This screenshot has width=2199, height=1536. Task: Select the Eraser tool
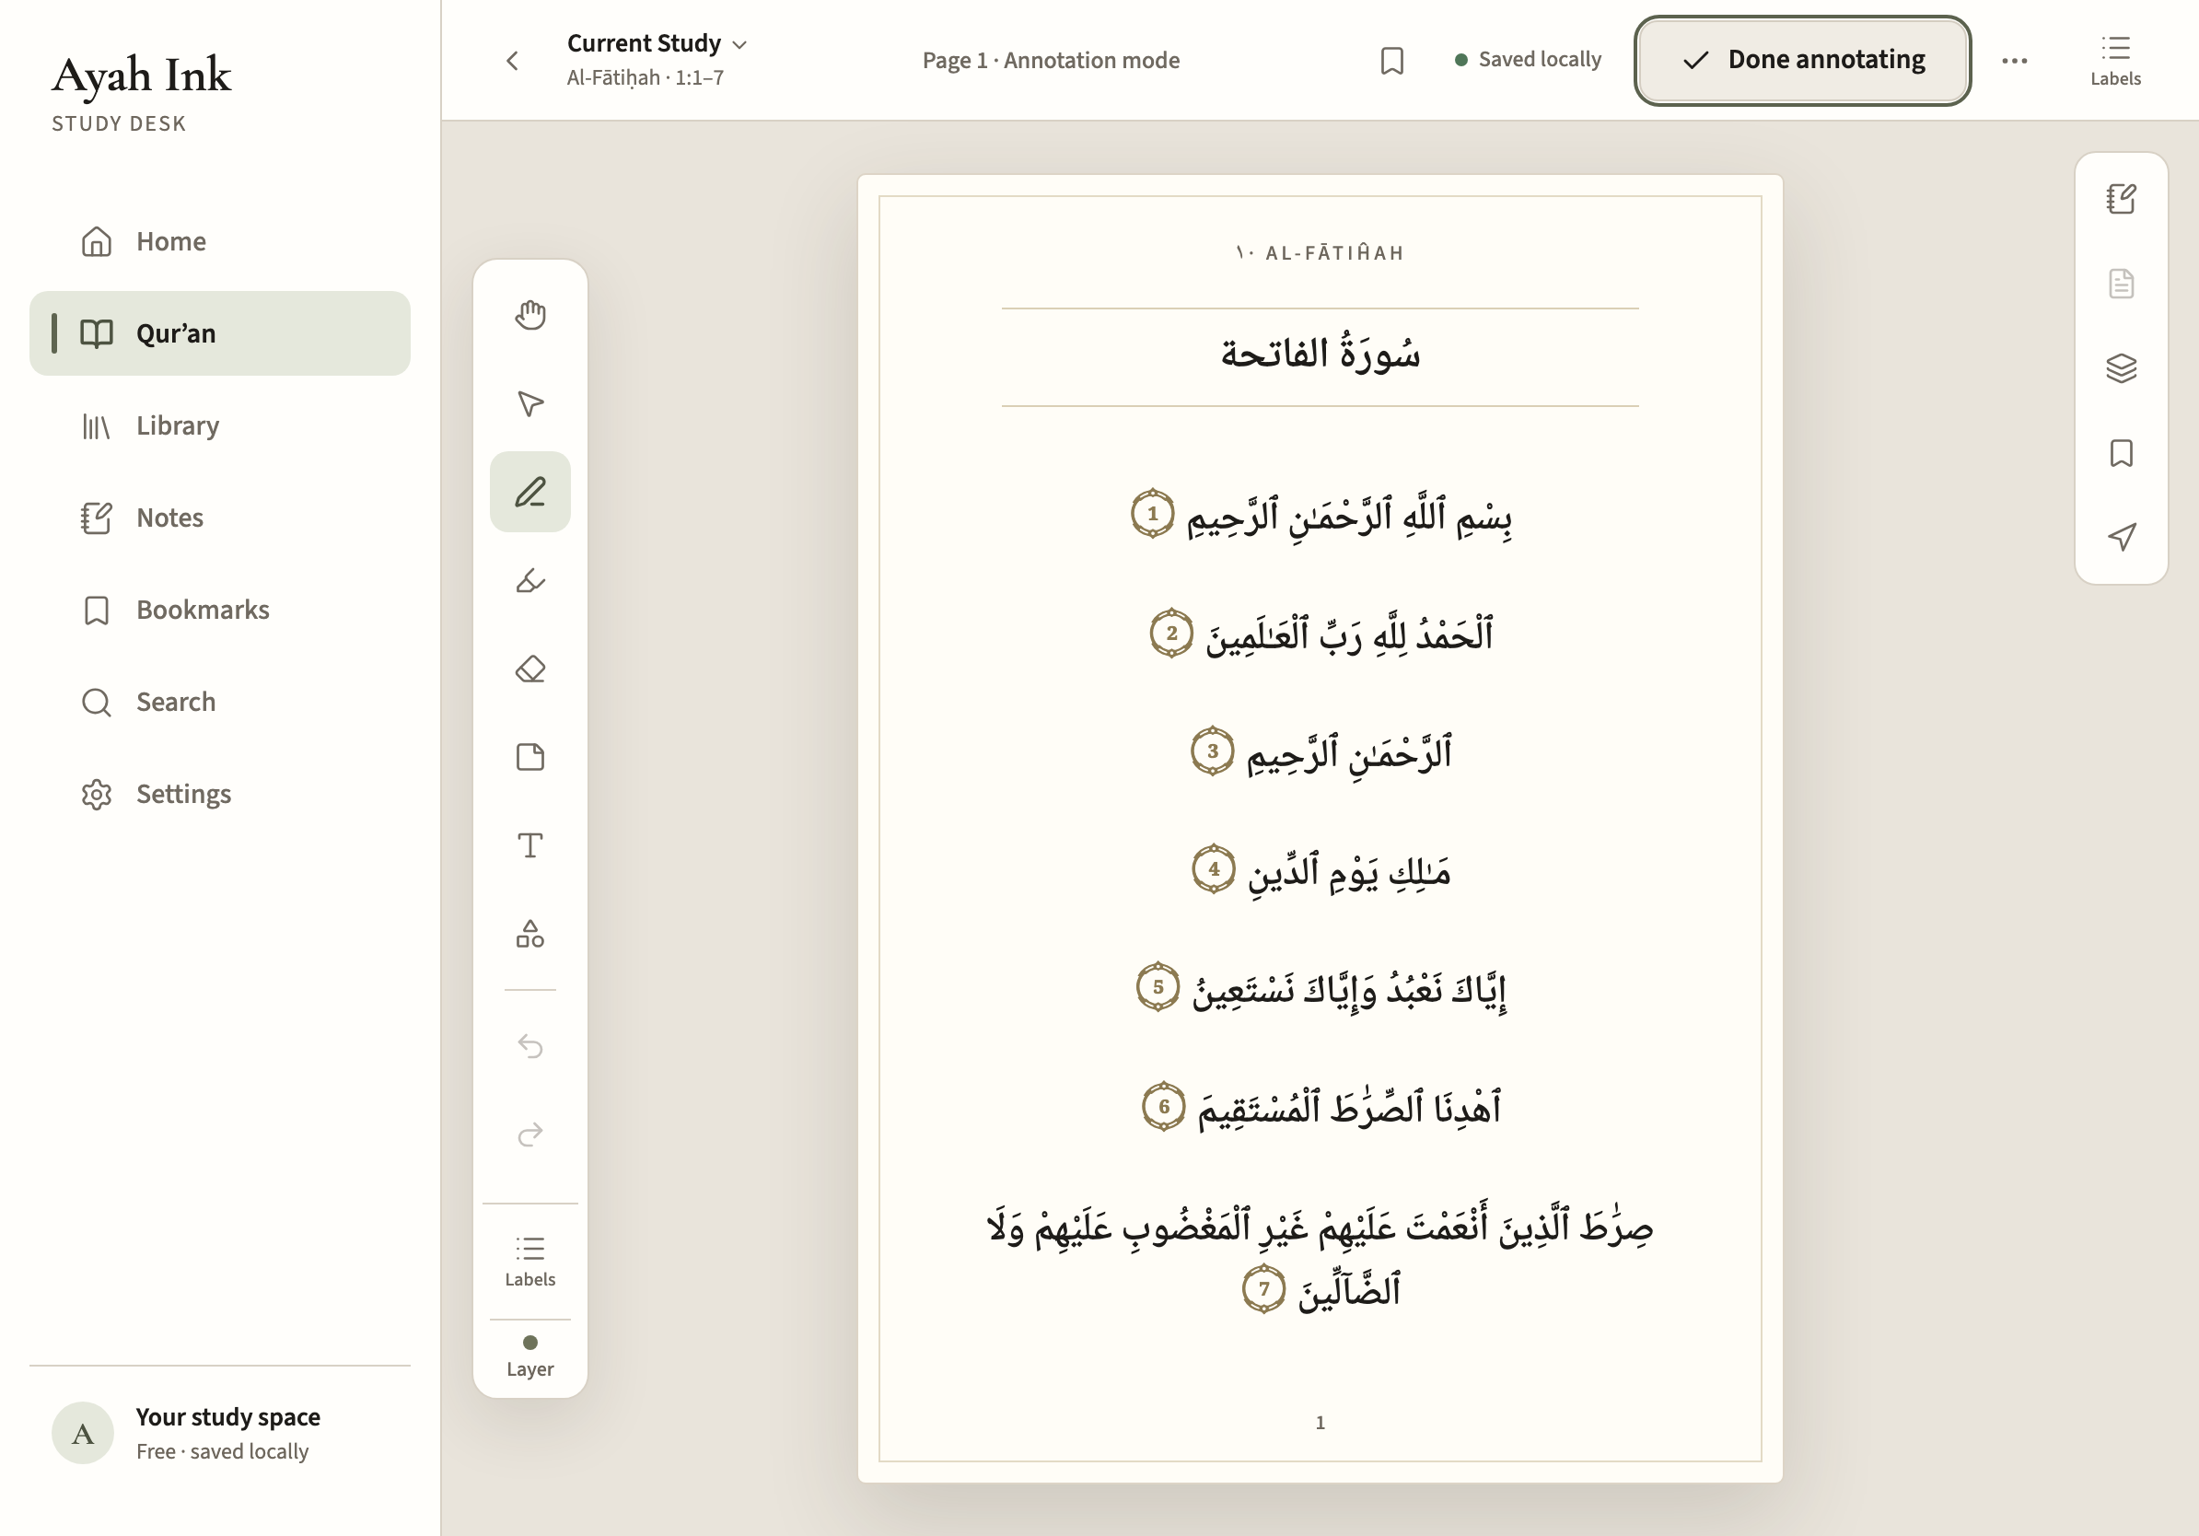[529, 669]
